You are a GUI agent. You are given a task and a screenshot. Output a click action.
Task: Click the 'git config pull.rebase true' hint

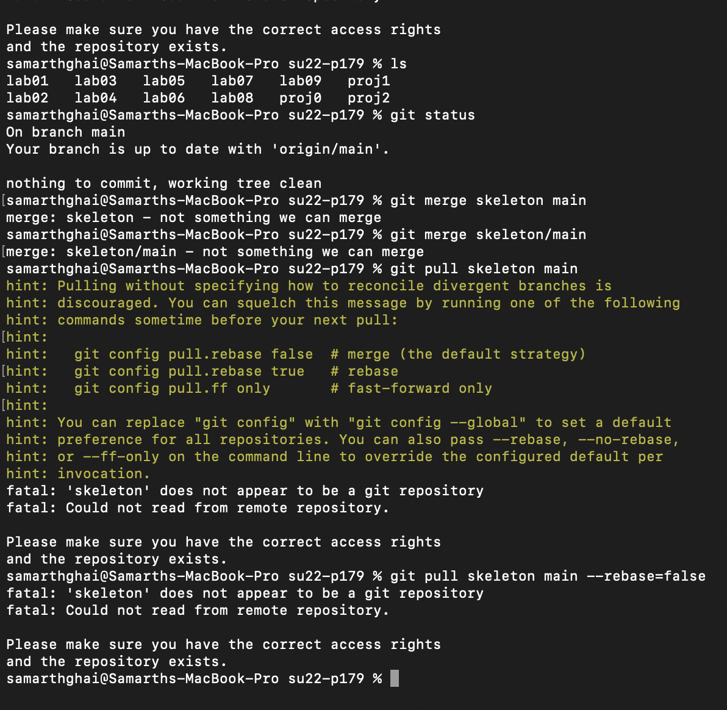[189, 371]
